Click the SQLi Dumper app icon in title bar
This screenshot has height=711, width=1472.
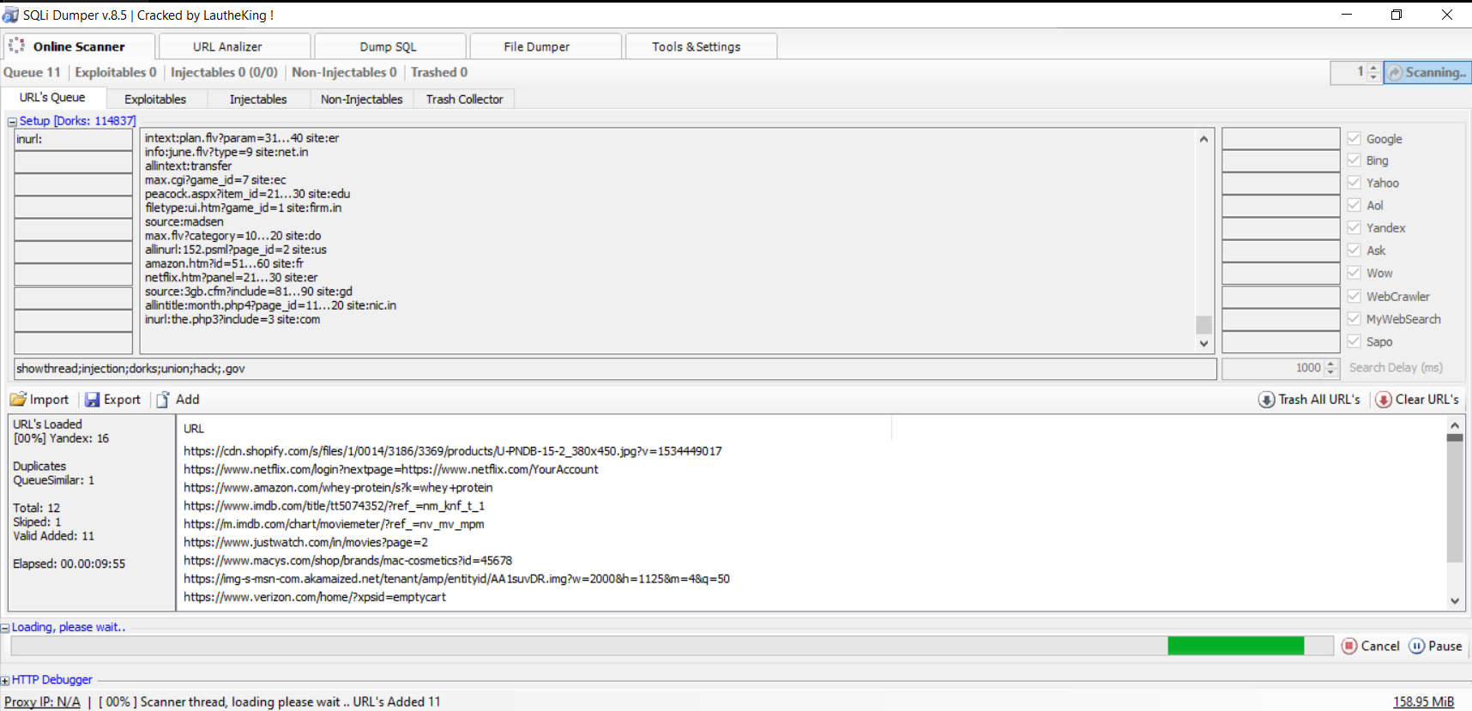point(10,15)
